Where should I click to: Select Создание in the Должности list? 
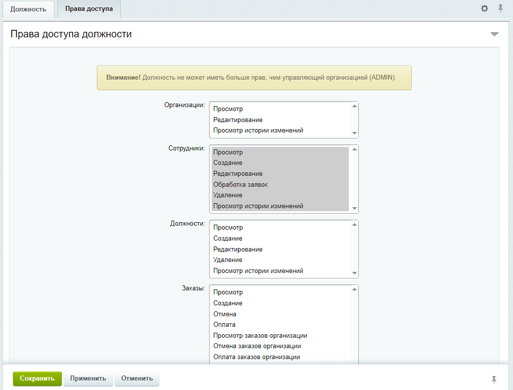pos(280,239)
